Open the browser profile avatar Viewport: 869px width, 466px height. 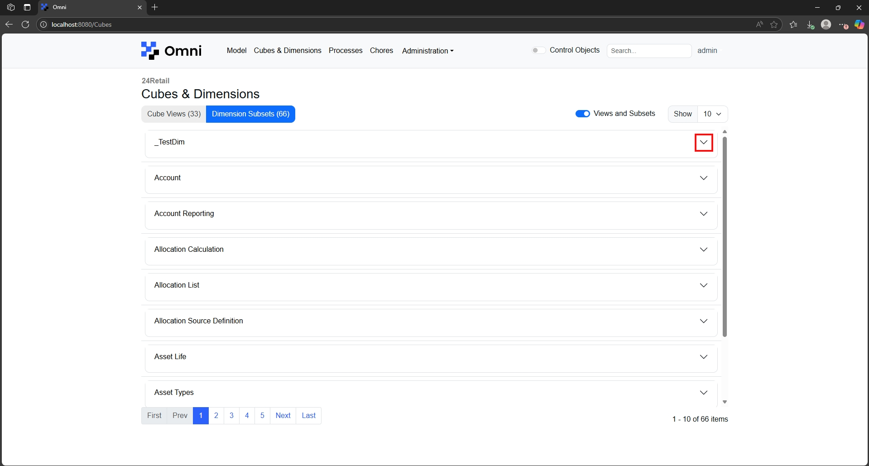click(826, 24)
